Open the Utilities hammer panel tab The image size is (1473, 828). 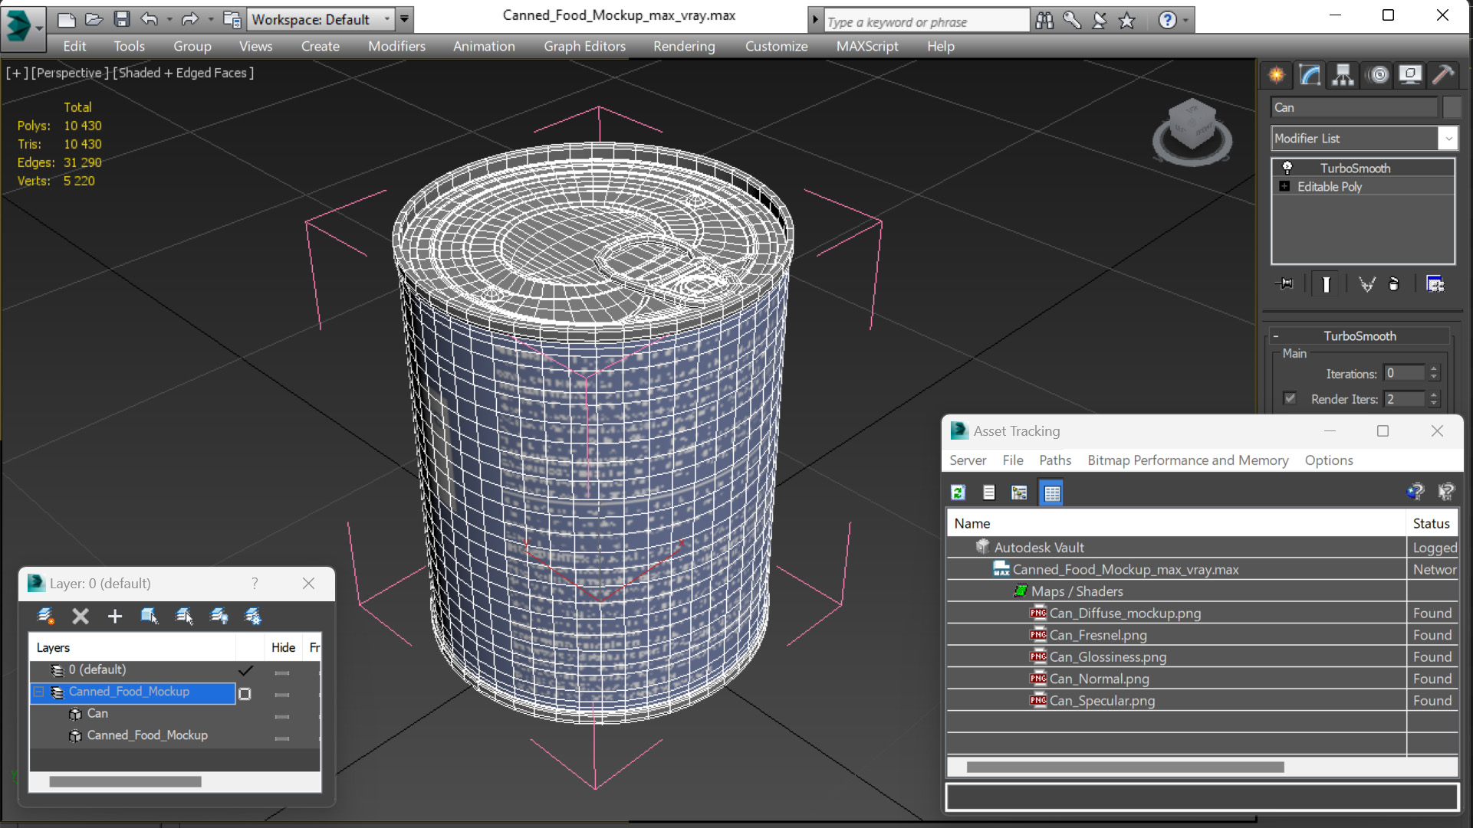[1443, 74]
